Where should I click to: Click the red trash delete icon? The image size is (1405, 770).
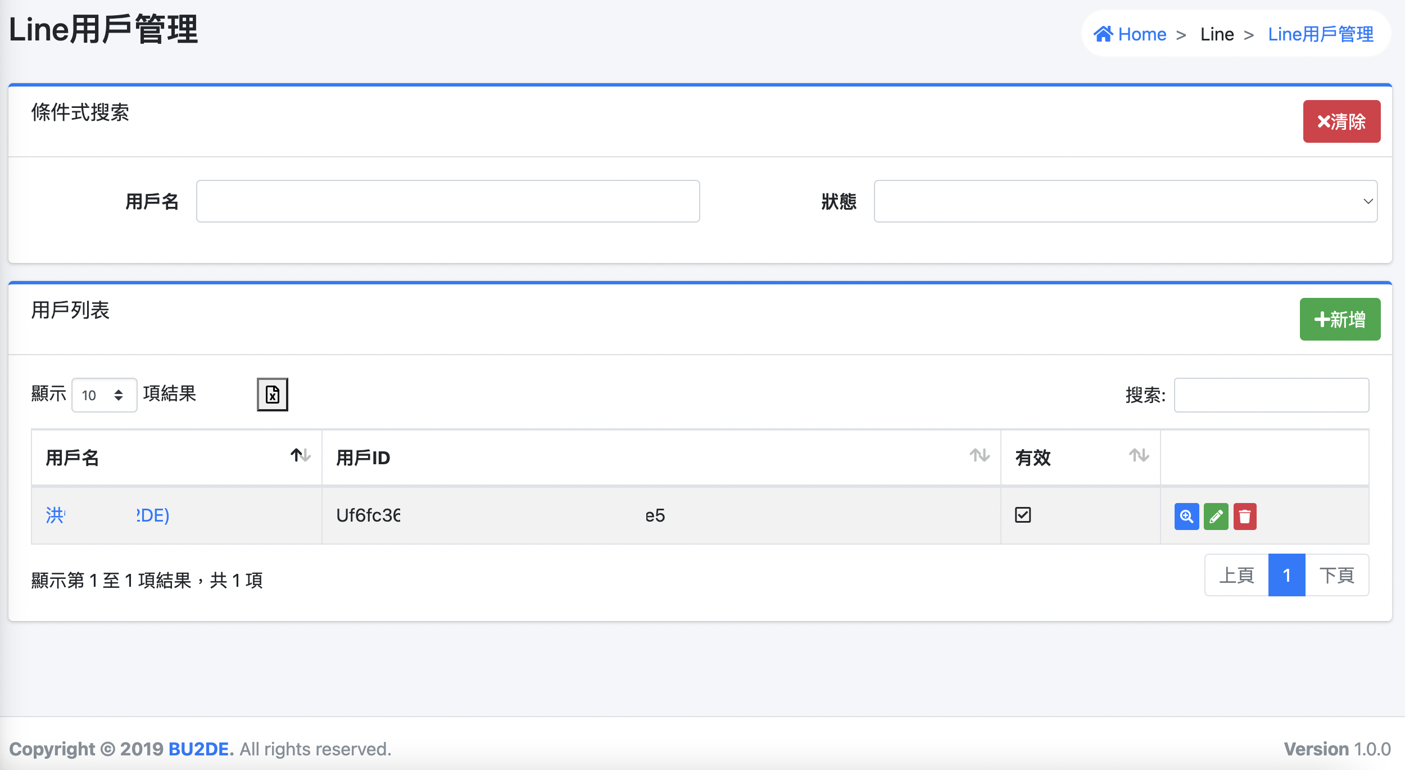tap(1245, 517)
